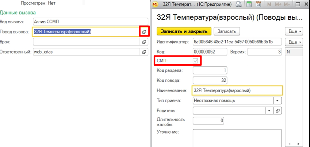Open the calendar icon in title bar
This screenshot has height=147, width=310.
[259, 5]
